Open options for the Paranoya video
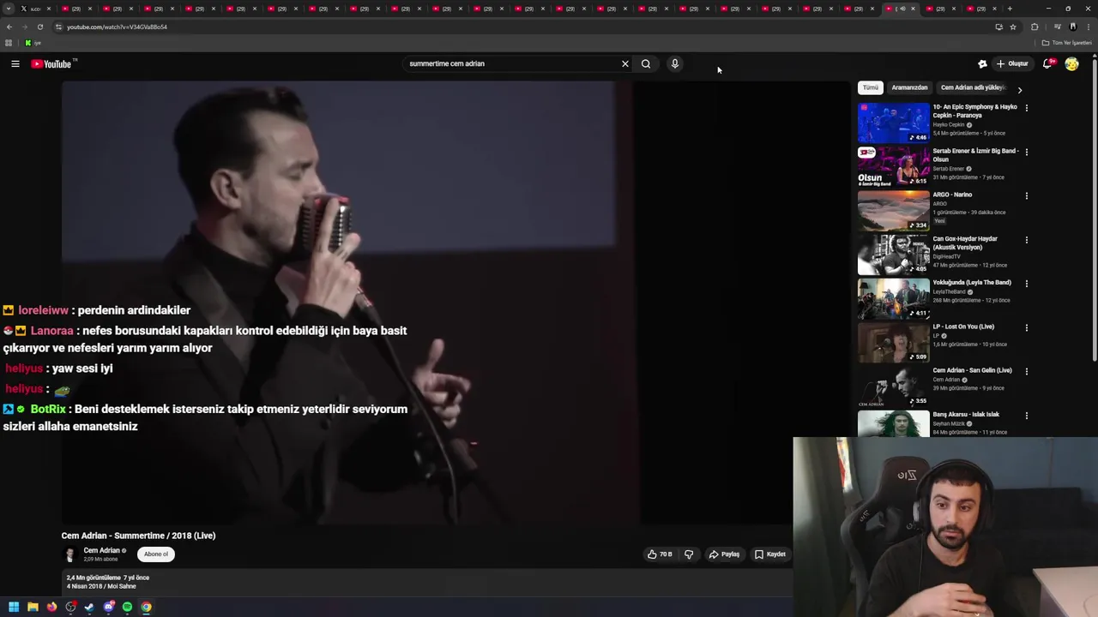The height and width of the screenshot is (617, 1098). click(1026, 108)
